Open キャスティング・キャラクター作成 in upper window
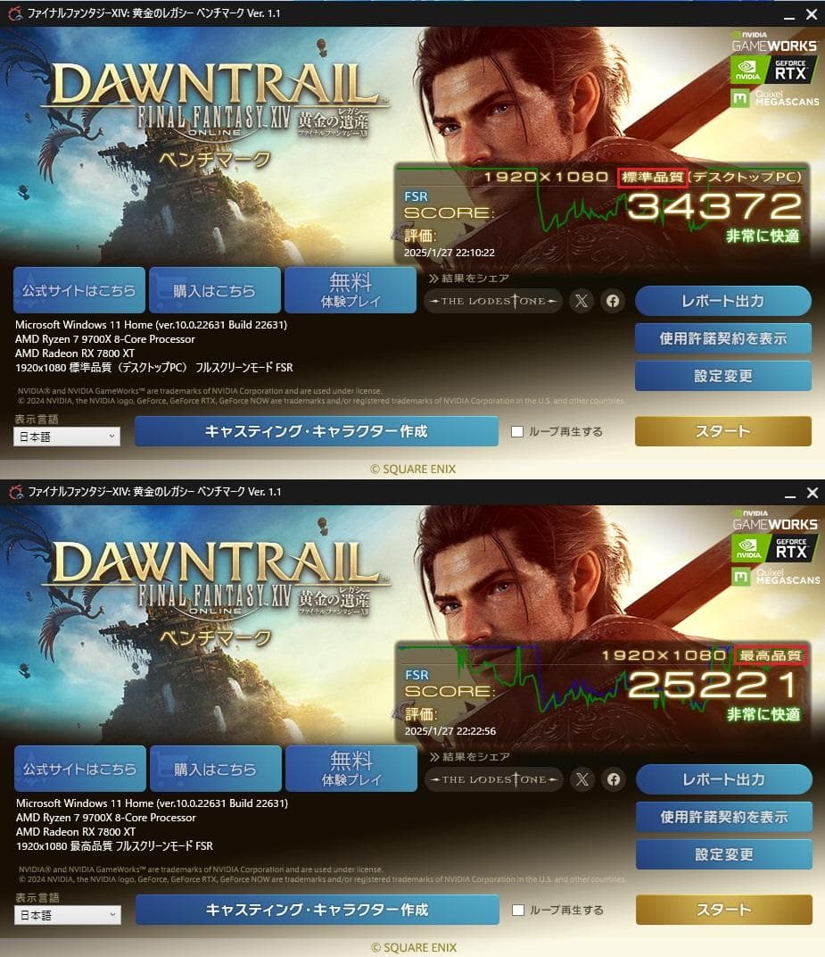 point(317,431)
